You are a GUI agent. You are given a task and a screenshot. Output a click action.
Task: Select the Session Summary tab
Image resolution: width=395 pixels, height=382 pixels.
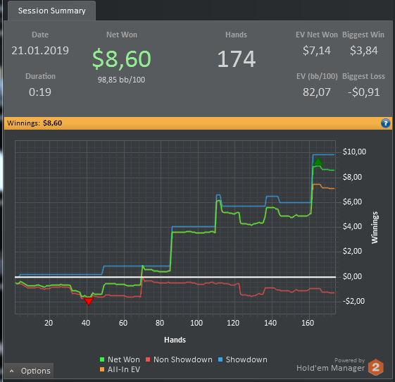[x=51, y=11]
